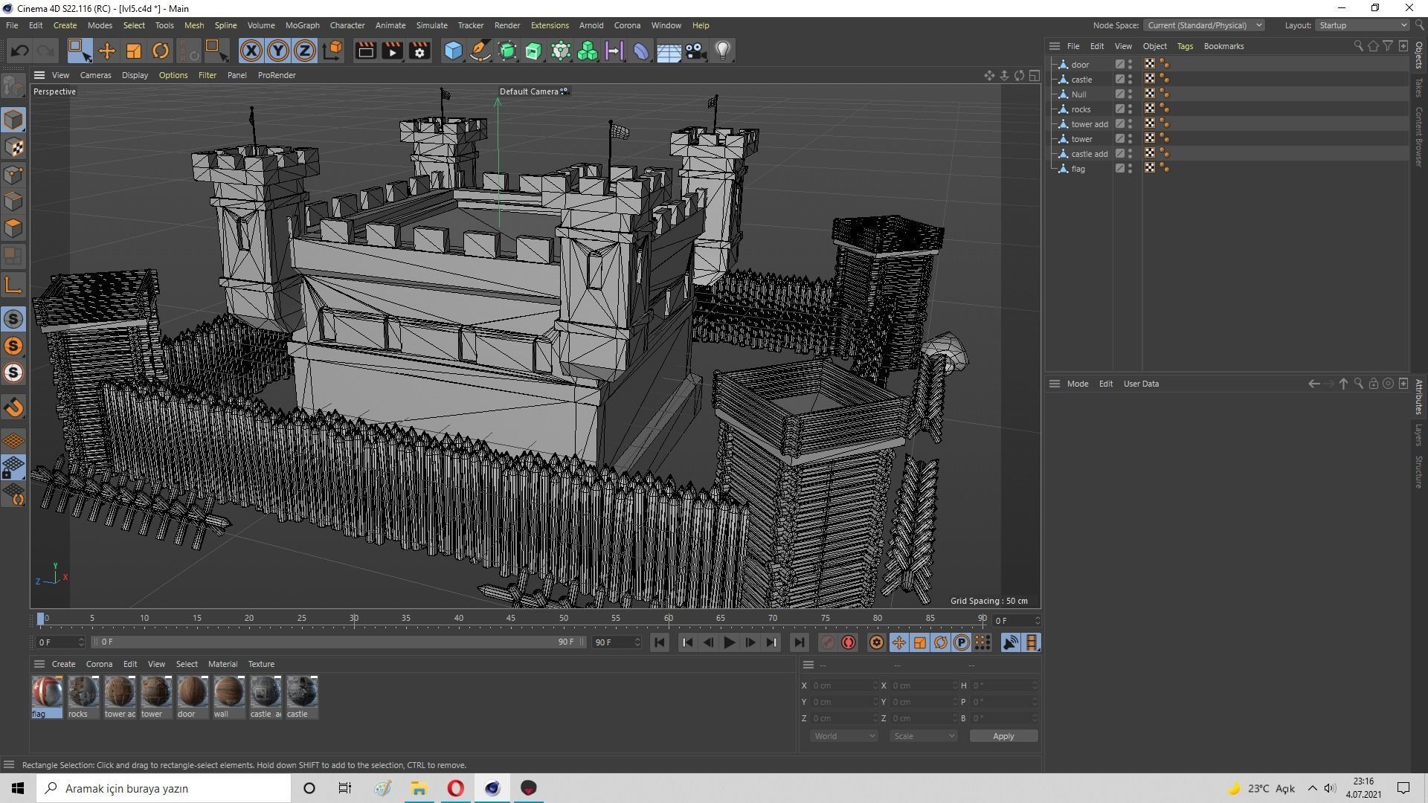
Task: Toggle Workplane lock icon
Action: tap(13, 468)
